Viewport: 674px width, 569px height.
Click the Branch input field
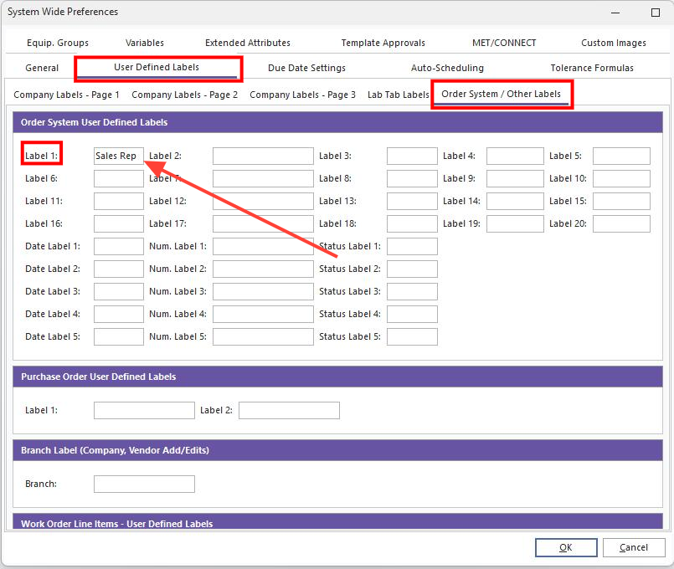coord(143,484)
